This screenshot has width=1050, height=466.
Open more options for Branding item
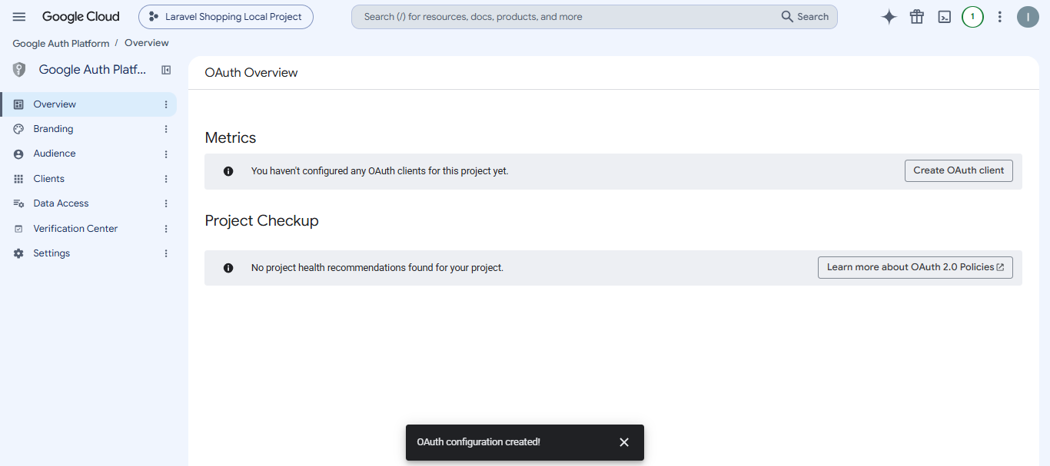click(166, 129)
